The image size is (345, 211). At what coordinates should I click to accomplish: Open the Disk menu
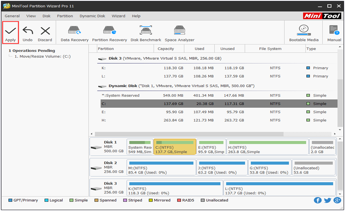coord(46,16)
